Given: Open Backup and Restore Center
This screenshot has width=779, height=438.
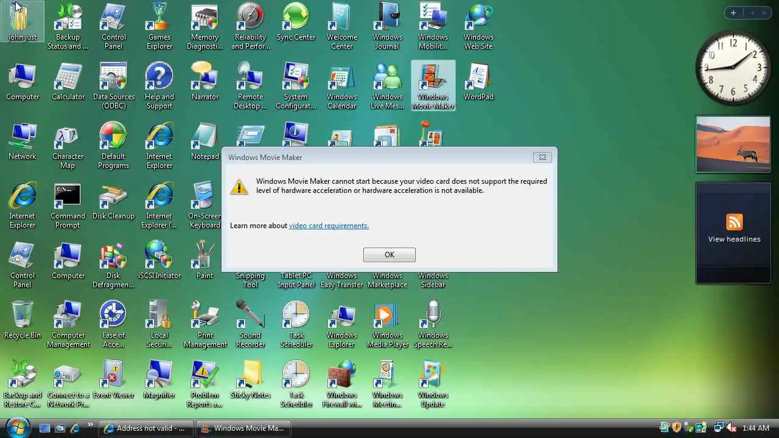Looking at the screenshot, I should click(x=23, y=384).
